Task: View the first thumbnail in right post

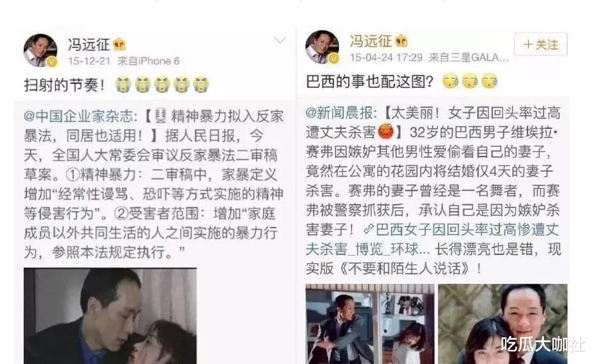Action: (x=370, y=324)
